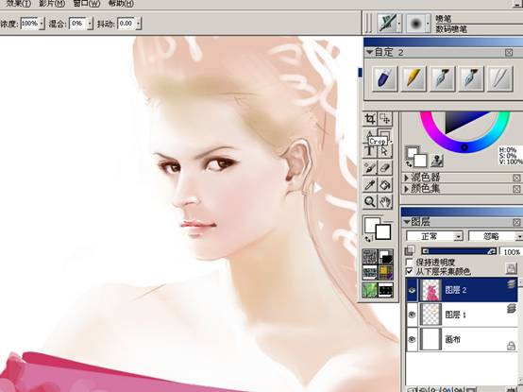Open the 影片 menu
Screen dimensions: 523x392
tap(52, 4)
